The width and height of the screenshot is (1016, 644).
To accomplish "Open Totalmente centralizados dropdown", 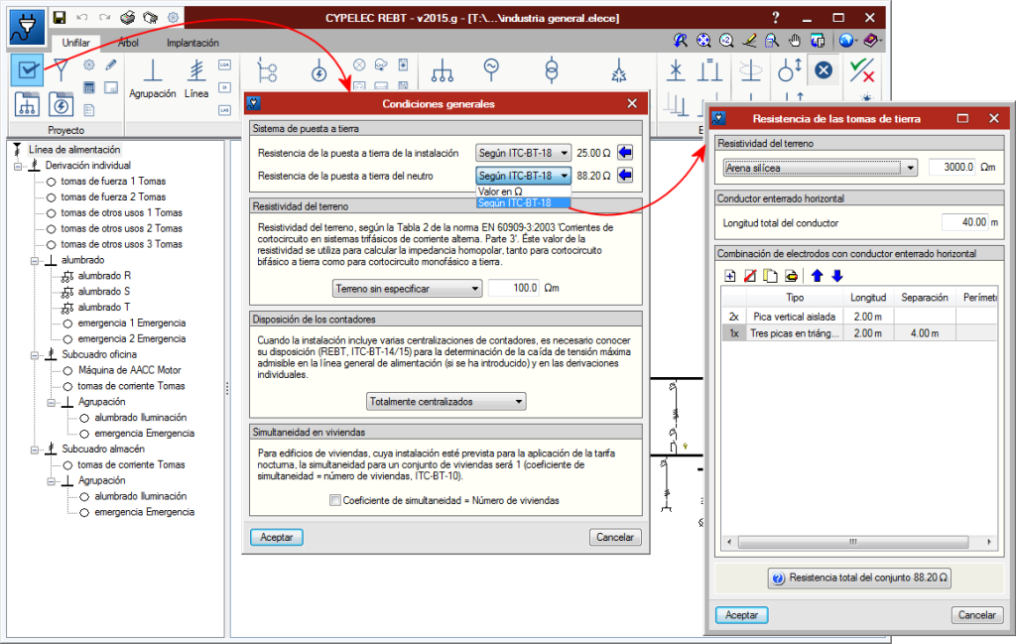I will 445,402.
